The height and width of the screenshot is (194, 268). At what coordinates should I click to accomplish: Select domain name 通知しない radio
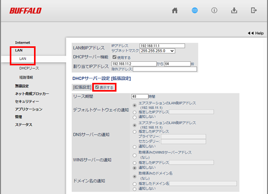135,189
